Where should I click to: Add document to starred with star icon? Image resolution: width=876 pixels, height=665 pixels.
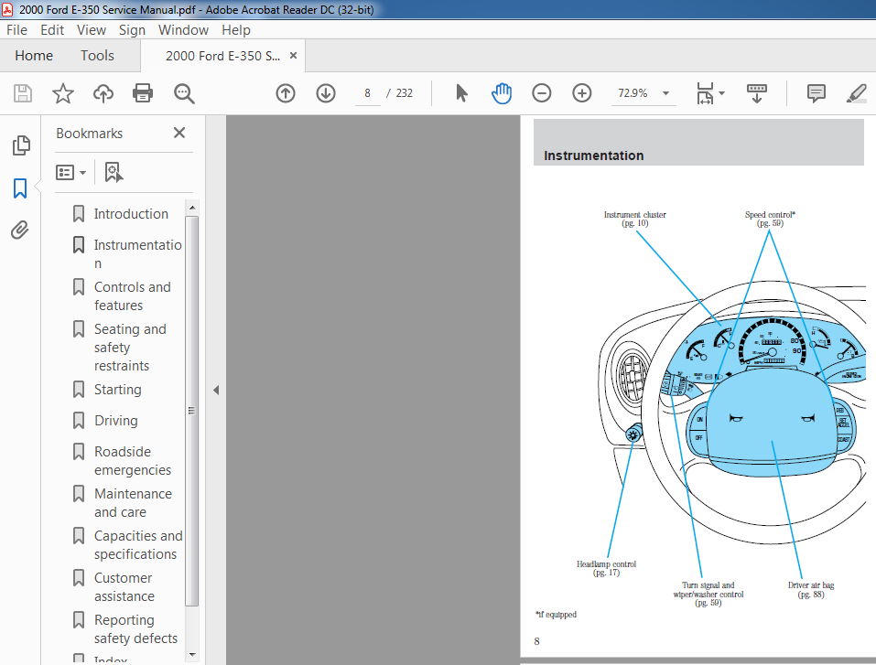pyautogui.click(x=62, y=93)
